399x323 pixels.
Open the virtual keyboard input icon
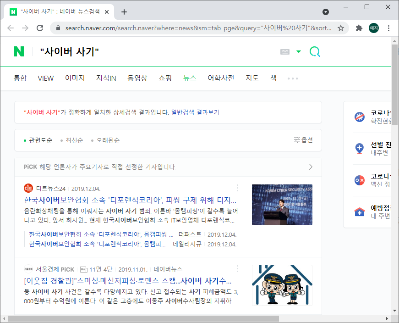tap(284, 51)
